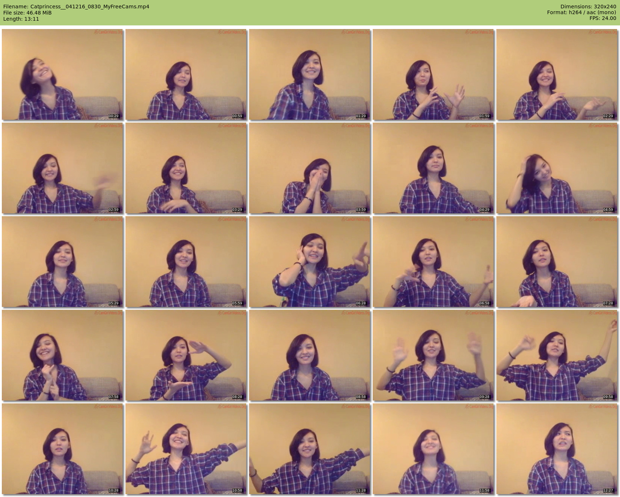Open the last frame at 12:27
Image resolution: width=620 pixels, height=497 pixels.
(557, 449)
